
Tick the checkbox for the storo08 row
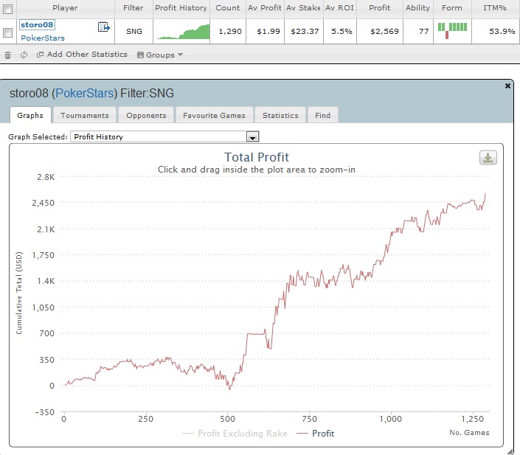click(x=8, y=32)
